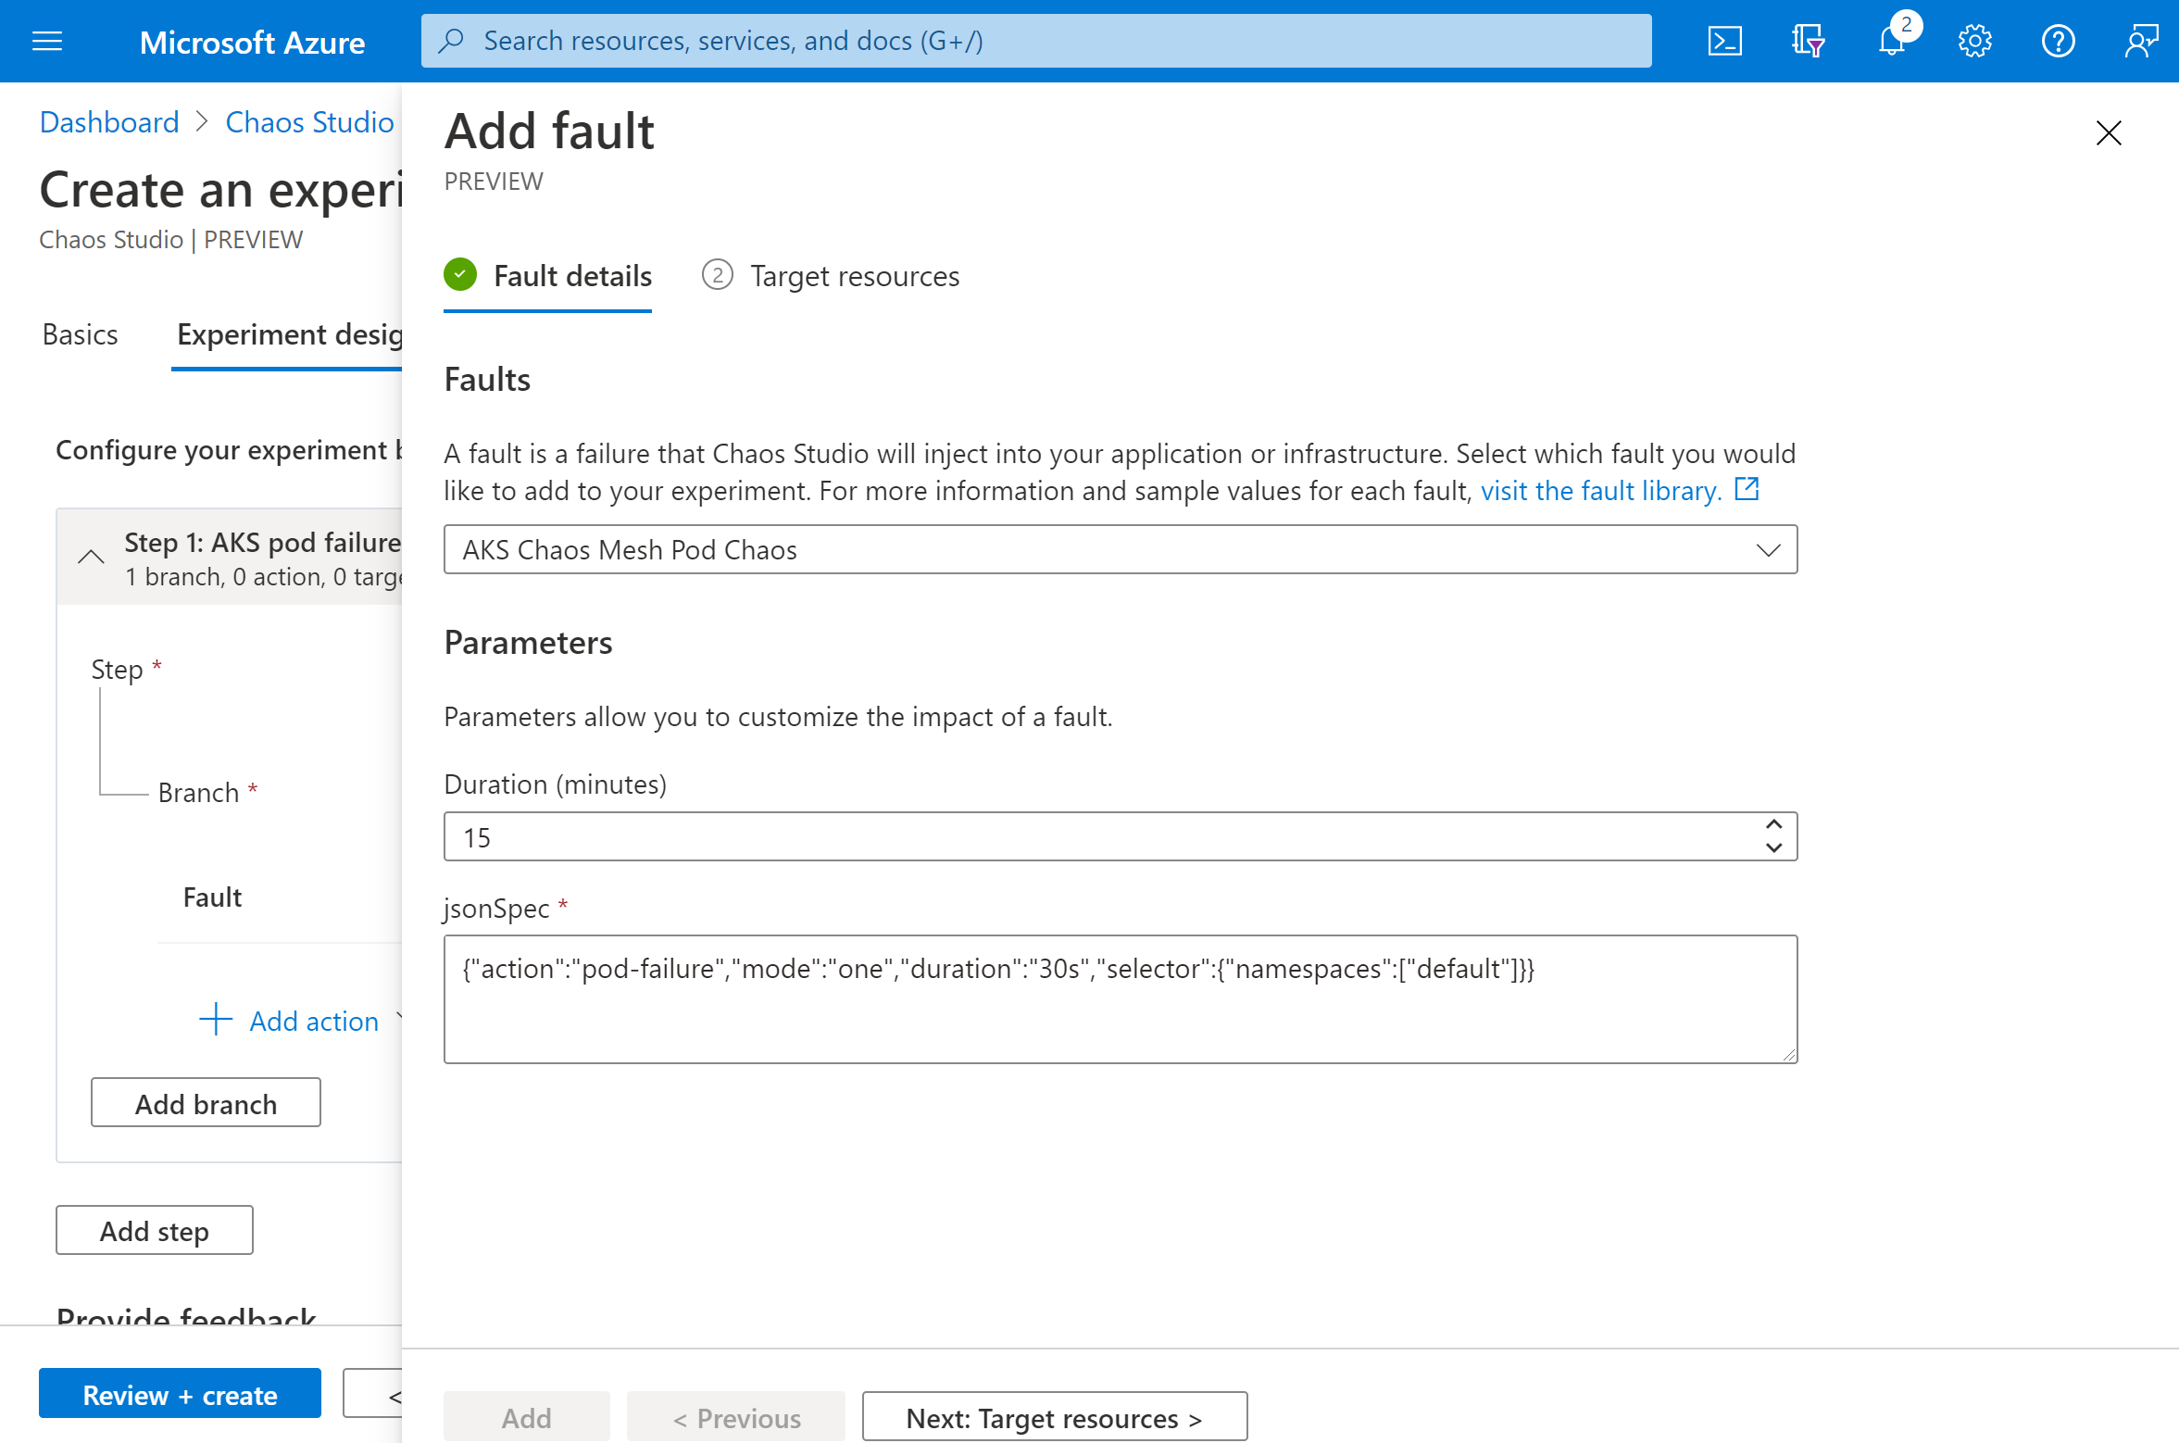Click the Add branch button
The width and height of the screenshot is (2179, 1443).
pyautogui.click(x=205, y=1105)
